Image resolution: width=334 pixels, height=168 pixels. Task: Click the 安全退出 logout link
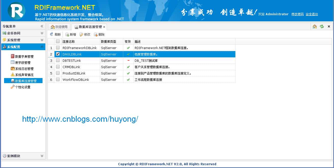coord(312,14)
